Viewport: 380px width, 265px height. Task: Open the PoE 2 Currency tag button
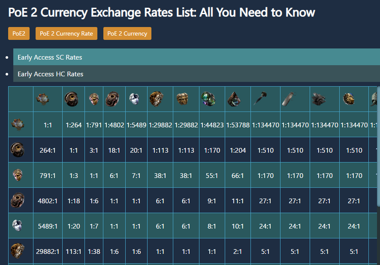pos(127,33)
